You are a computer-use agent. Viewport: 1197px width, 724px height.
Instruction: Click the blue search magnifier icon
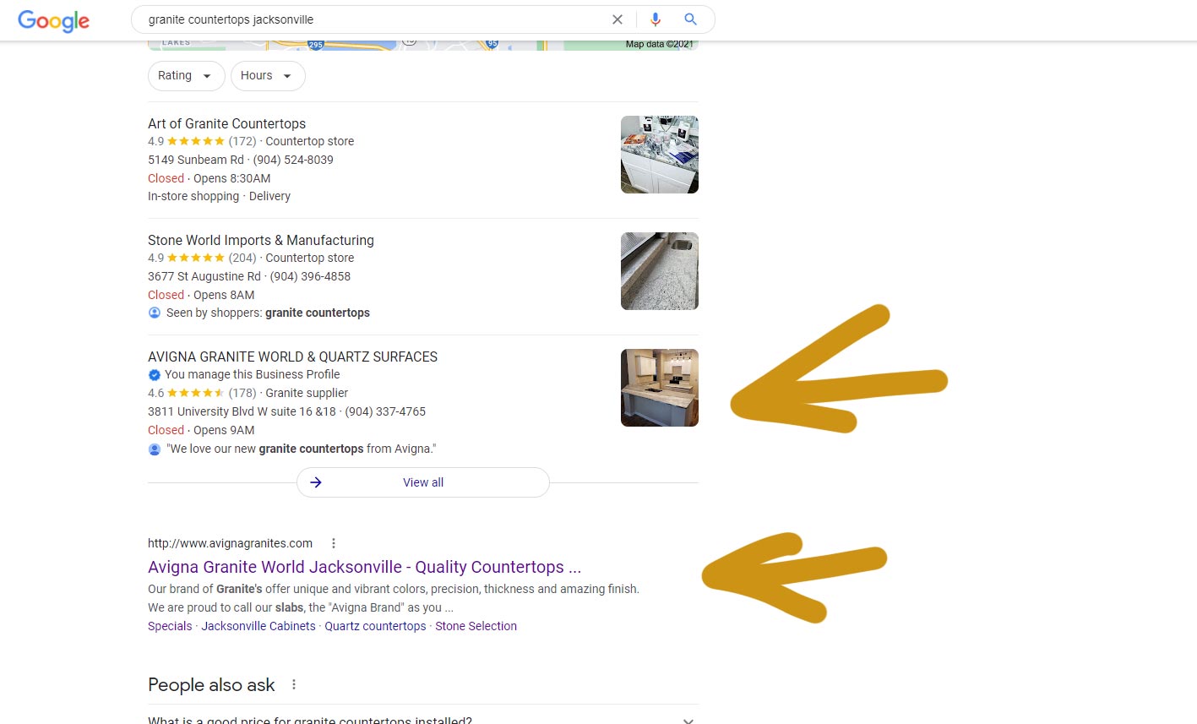(x=690, y=19)
